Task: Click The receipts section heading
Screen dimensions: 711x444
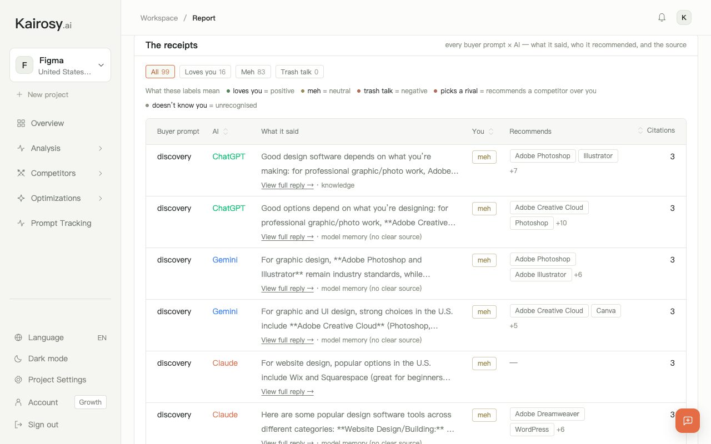Action: [x=172, y=45]
